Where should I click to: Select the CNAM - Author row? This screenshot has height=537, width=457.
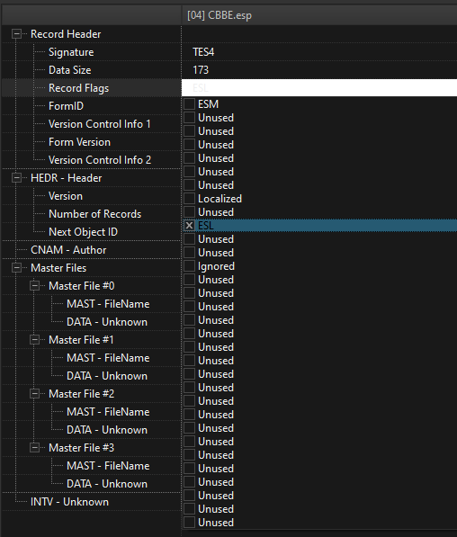point(92,250)
